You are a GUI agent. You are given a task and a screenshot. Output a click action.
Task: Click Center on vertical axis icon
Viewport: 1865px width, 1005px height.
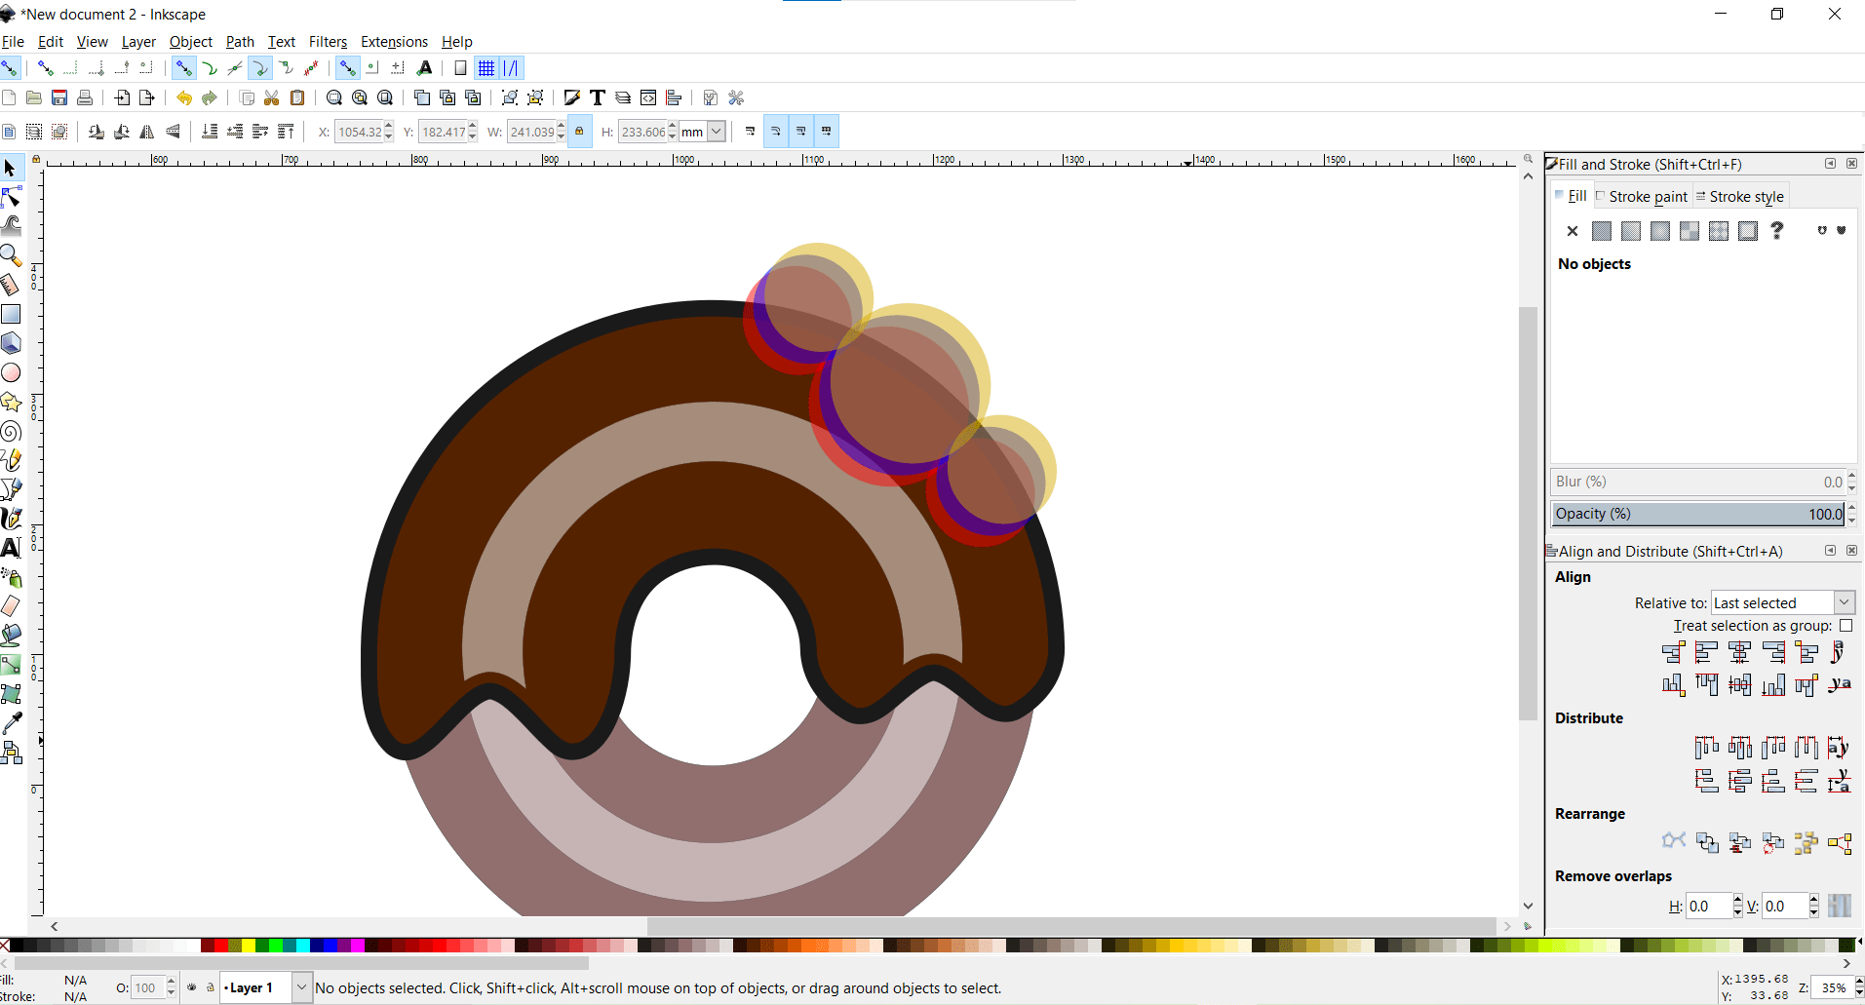click(x=1739, y=652)
